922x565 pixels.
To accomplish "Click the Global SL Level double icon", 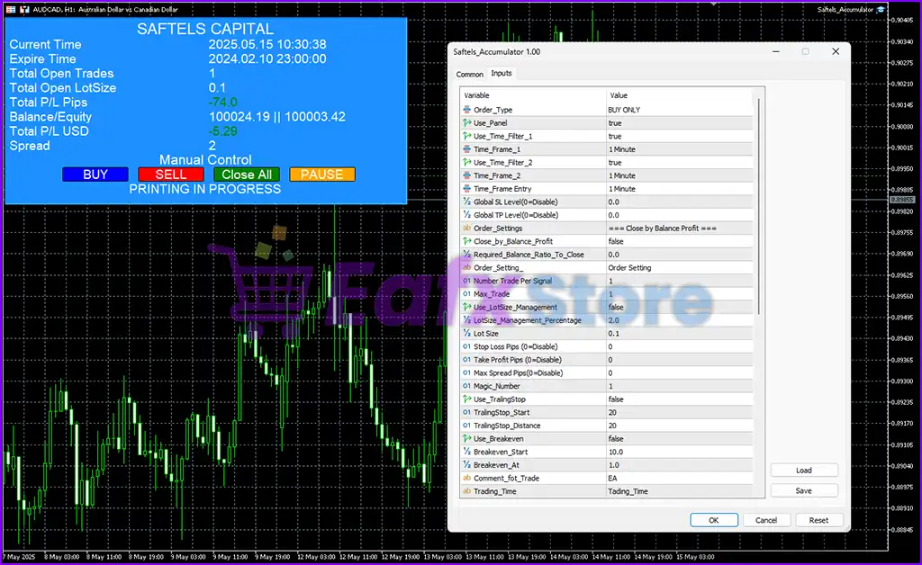I will (467, 202).
